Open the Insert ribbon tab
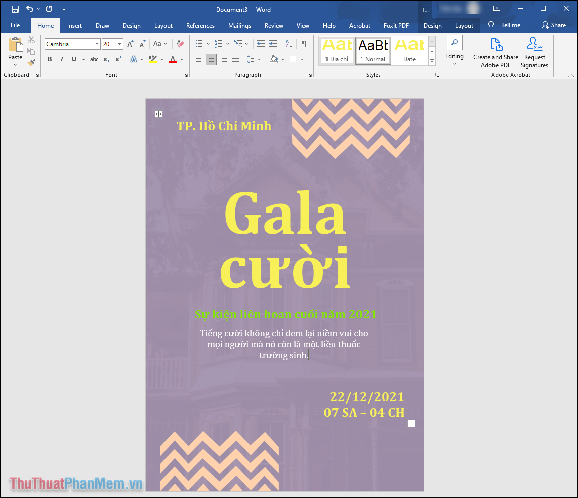The width and height of the screenshot is (578, 498). coord(74,26)
